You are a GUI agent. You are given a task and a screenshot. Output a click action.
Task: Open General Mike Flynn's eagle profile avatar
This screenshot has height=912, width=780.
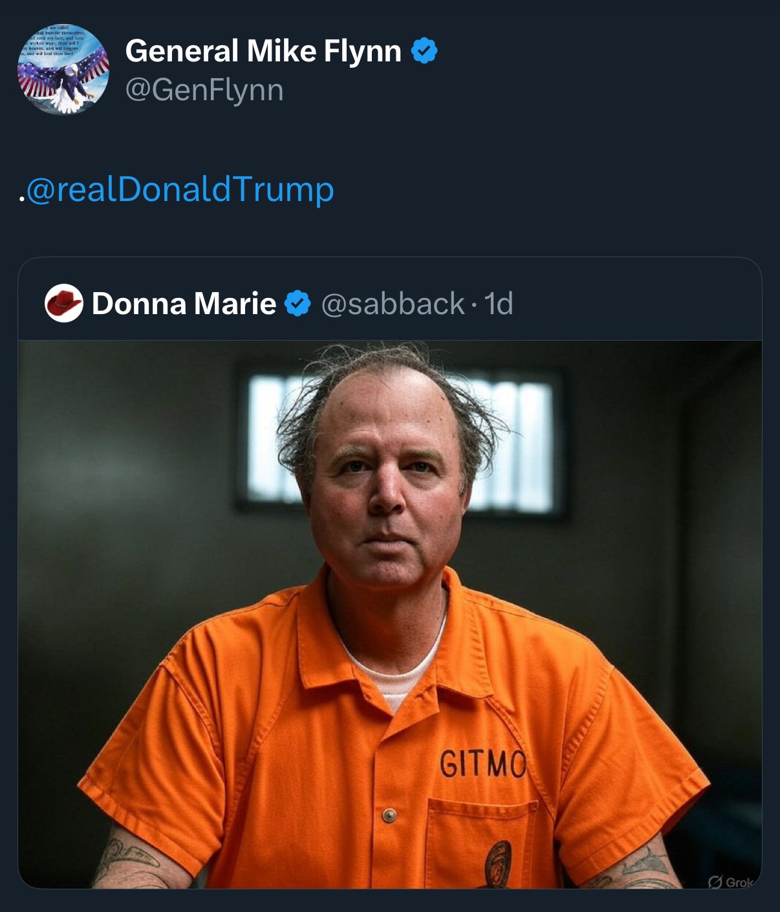click(63, 70)
